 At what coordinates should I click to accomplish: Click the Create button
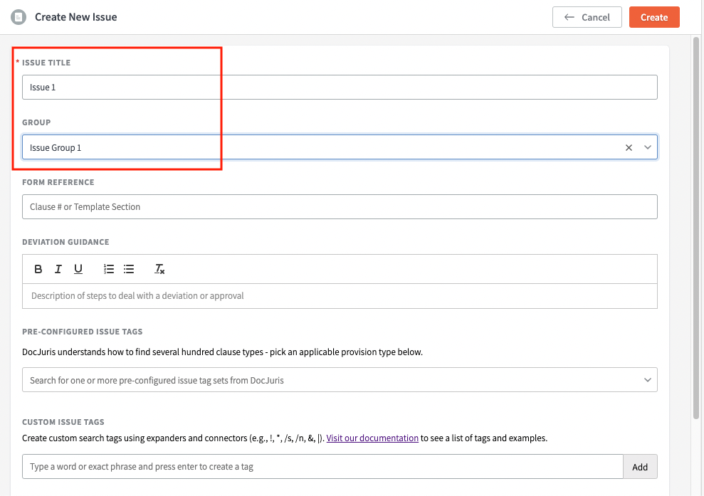pos(654,17)
